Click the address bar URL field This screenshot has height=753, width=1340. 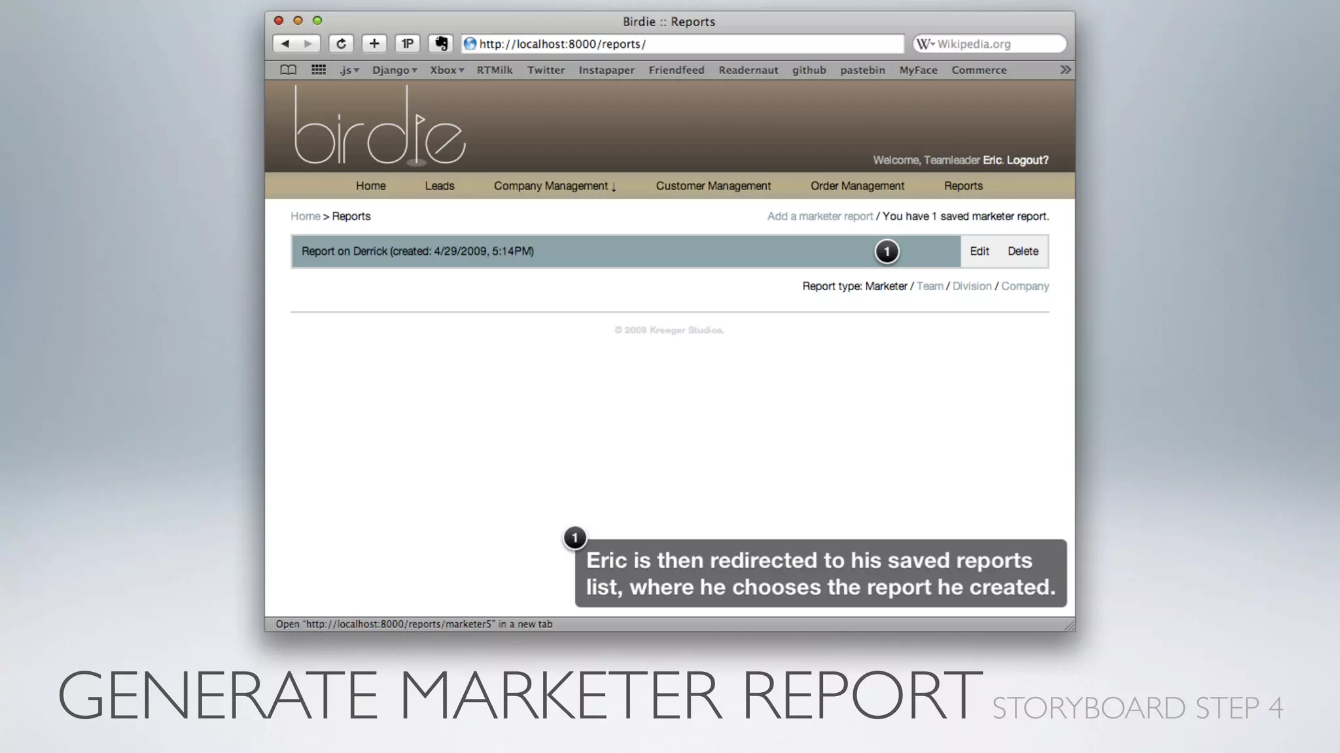682,44
